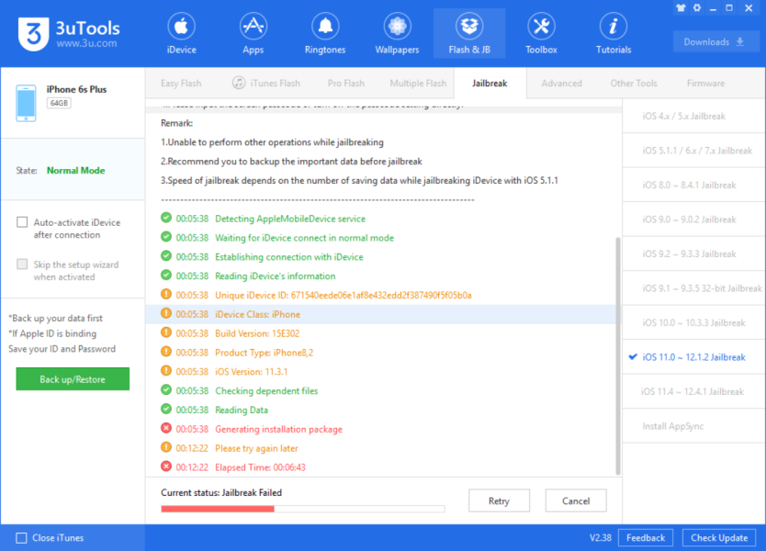The width and height of the screenshot is (766, 551).
Task: Select the Flash & JB icon
Action: 469,33
